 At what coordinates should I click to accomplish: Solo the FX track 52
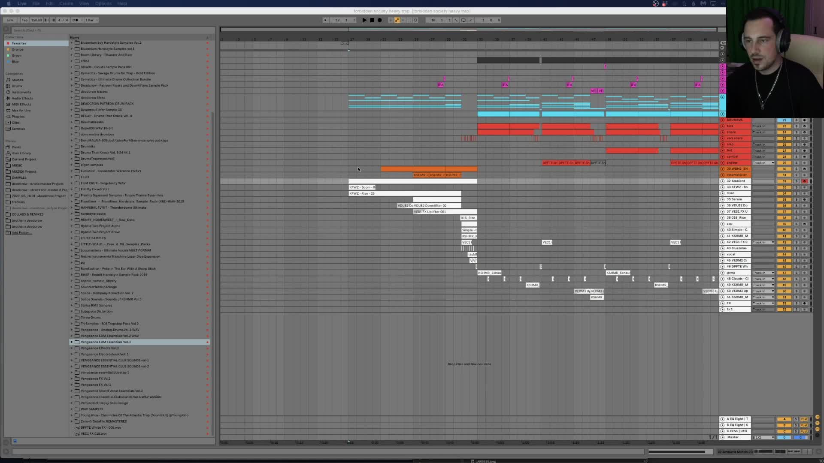click(x=796, y=304)
